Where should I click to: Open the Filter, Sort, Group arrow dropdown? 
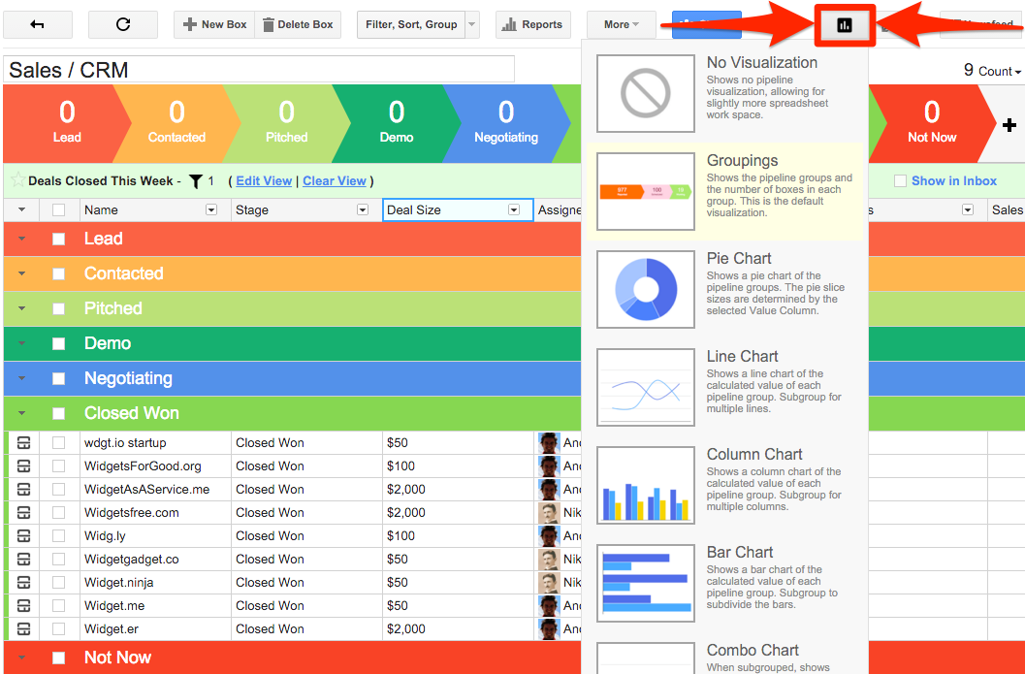point(472,25)
